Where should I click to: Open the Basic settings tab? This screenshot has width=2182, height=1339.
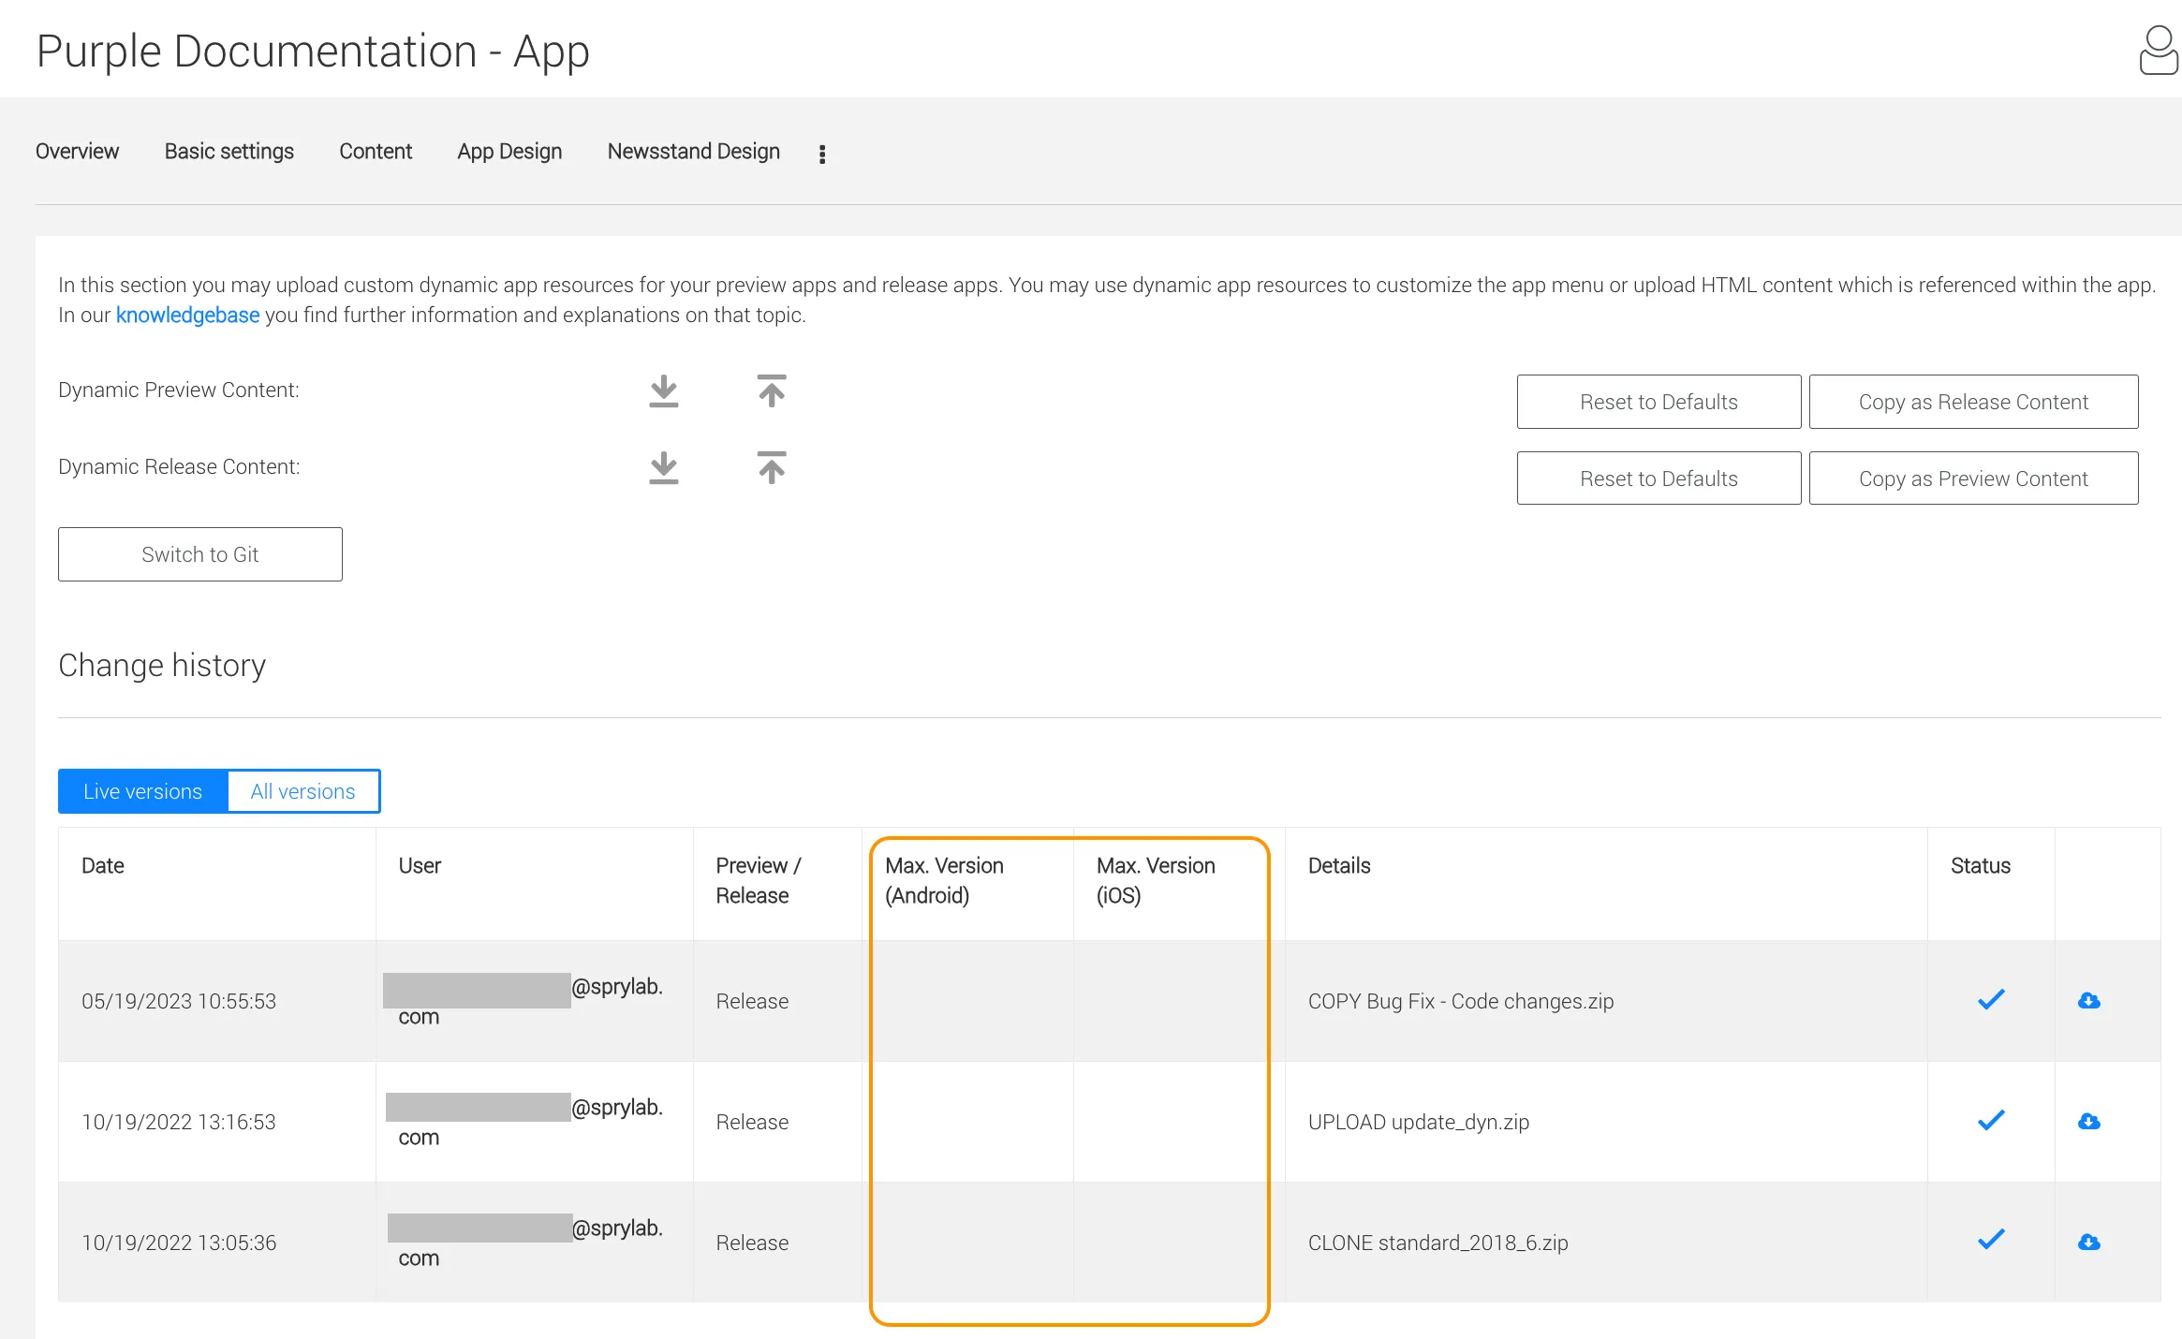229,152
